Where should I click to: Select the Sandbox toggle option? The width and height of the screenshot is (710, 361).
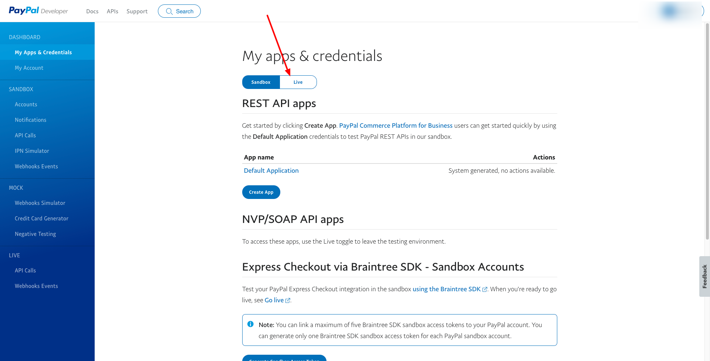(261, 82)
